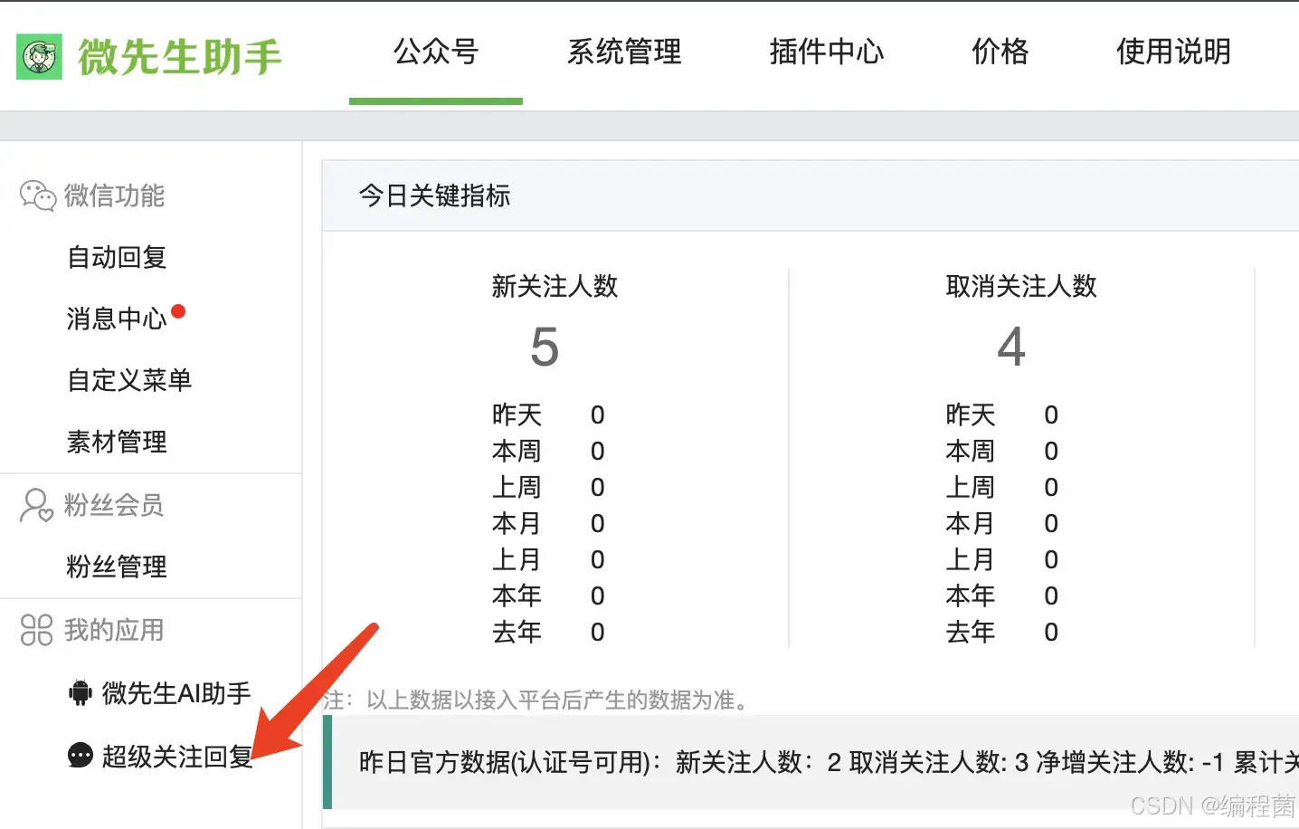Click the fans member icon beside 粉丝会员
Viewport: 1299px width, 829px height.
(37, 505)
